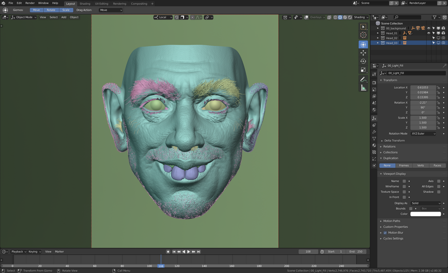Click the outliner new collection icon
This screenshot has width=448, height=273.
point(444,17)
